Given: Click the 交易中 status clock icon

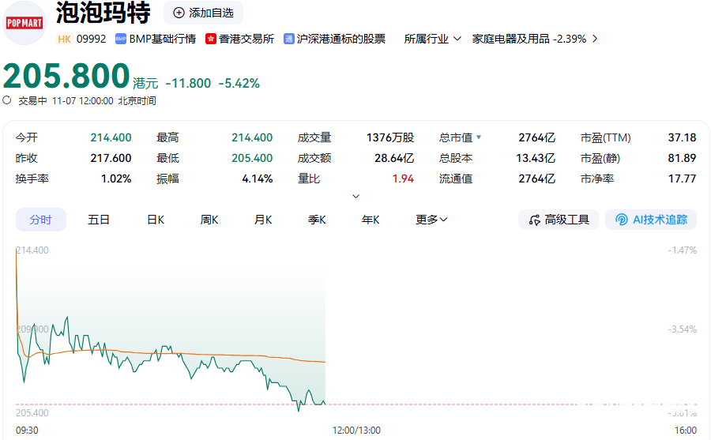Looking at the screenshot, I should click(7, 100).
